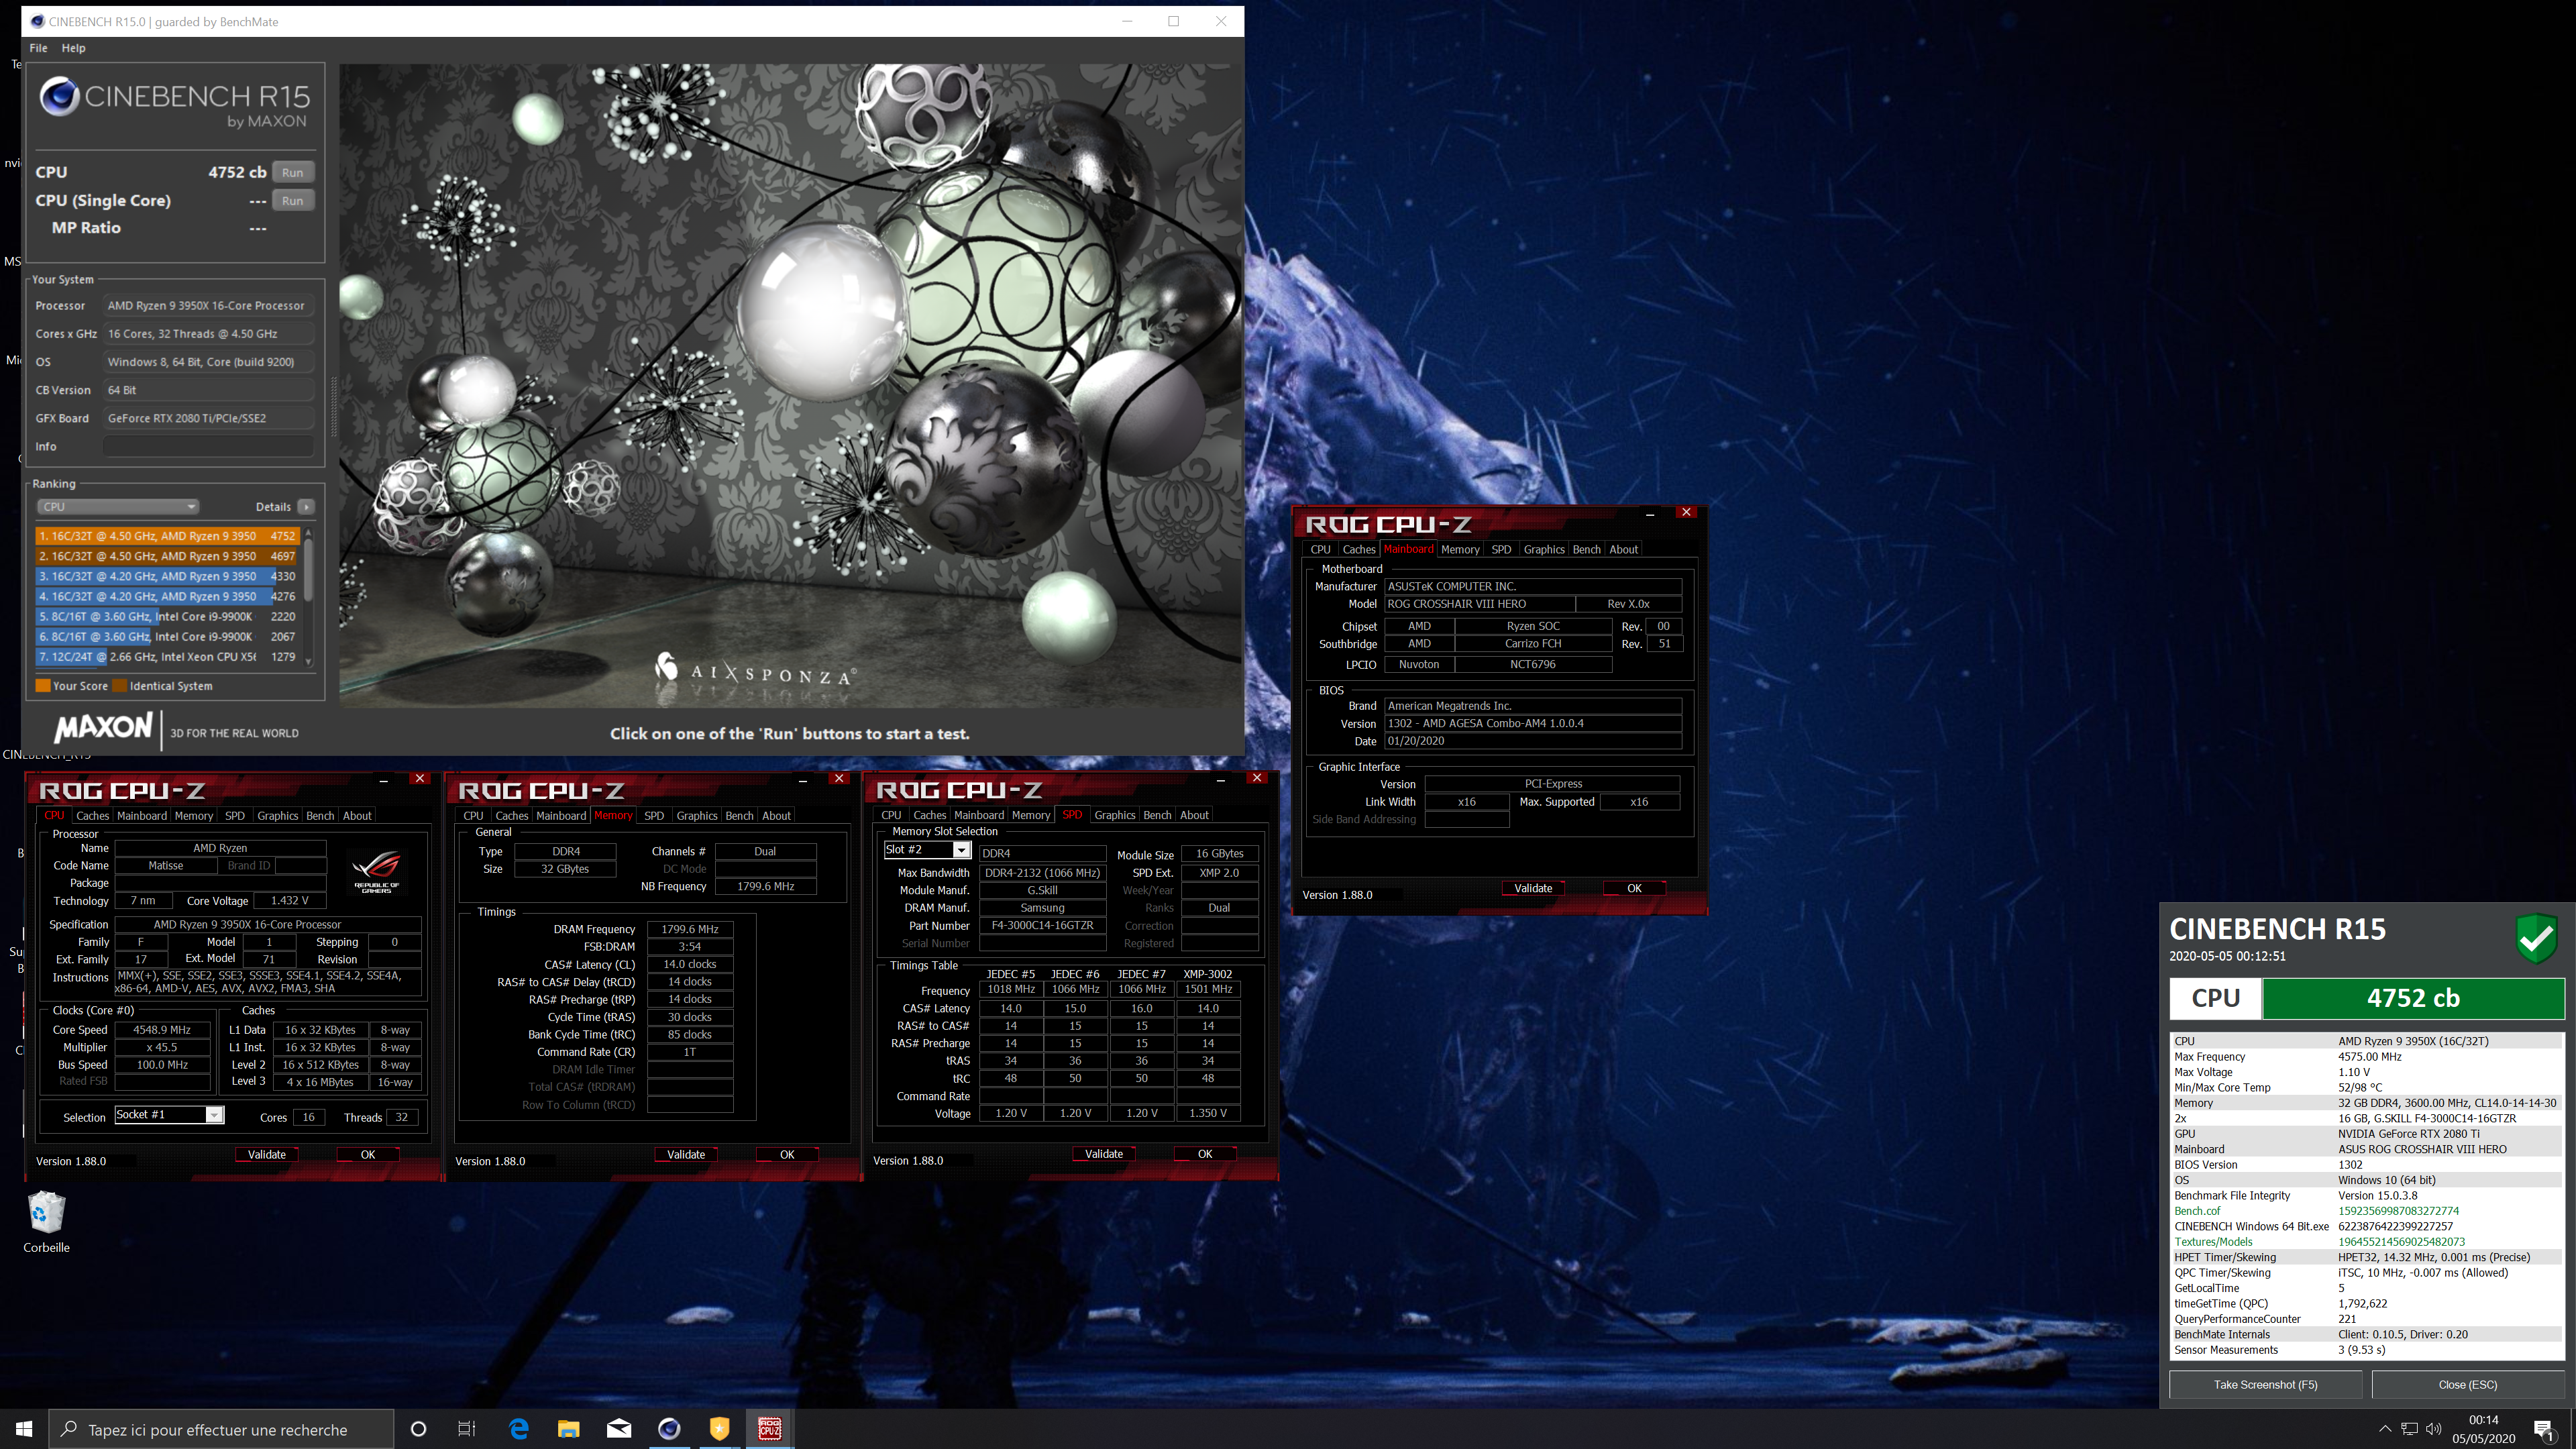Click Validate in CPU-Z Memory window

pyautogui.click(x=686, y=1155)
